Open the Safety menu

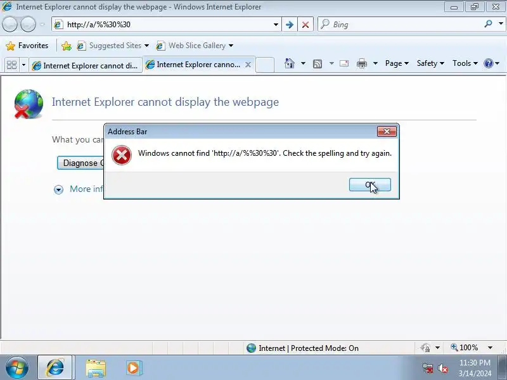pos(430,63)
